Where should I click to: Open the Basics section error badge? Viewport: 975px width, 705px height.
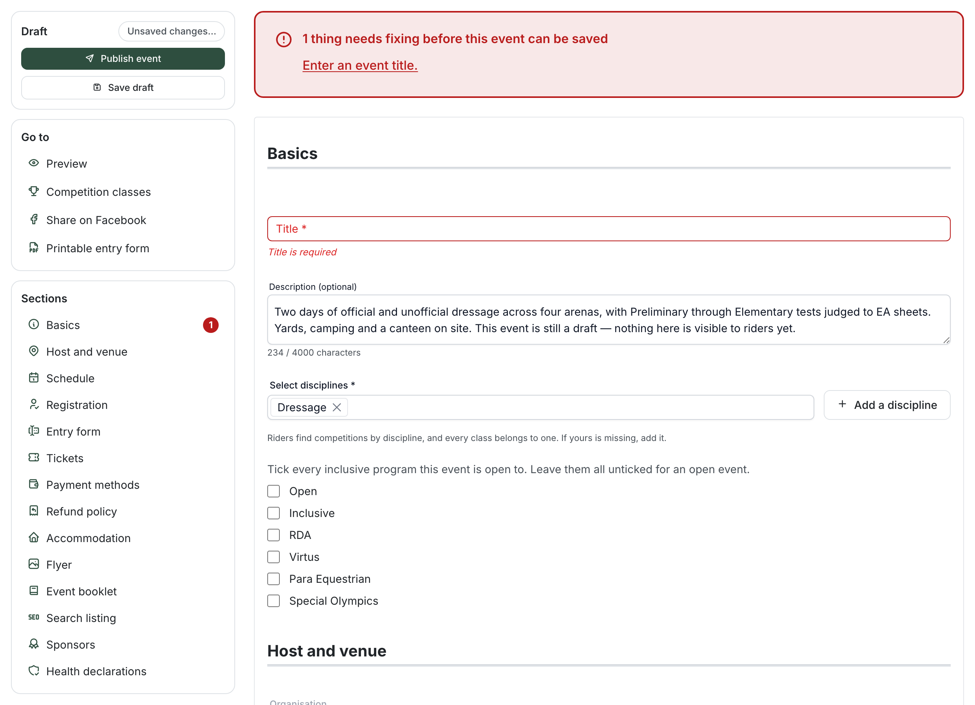[211, 325]
